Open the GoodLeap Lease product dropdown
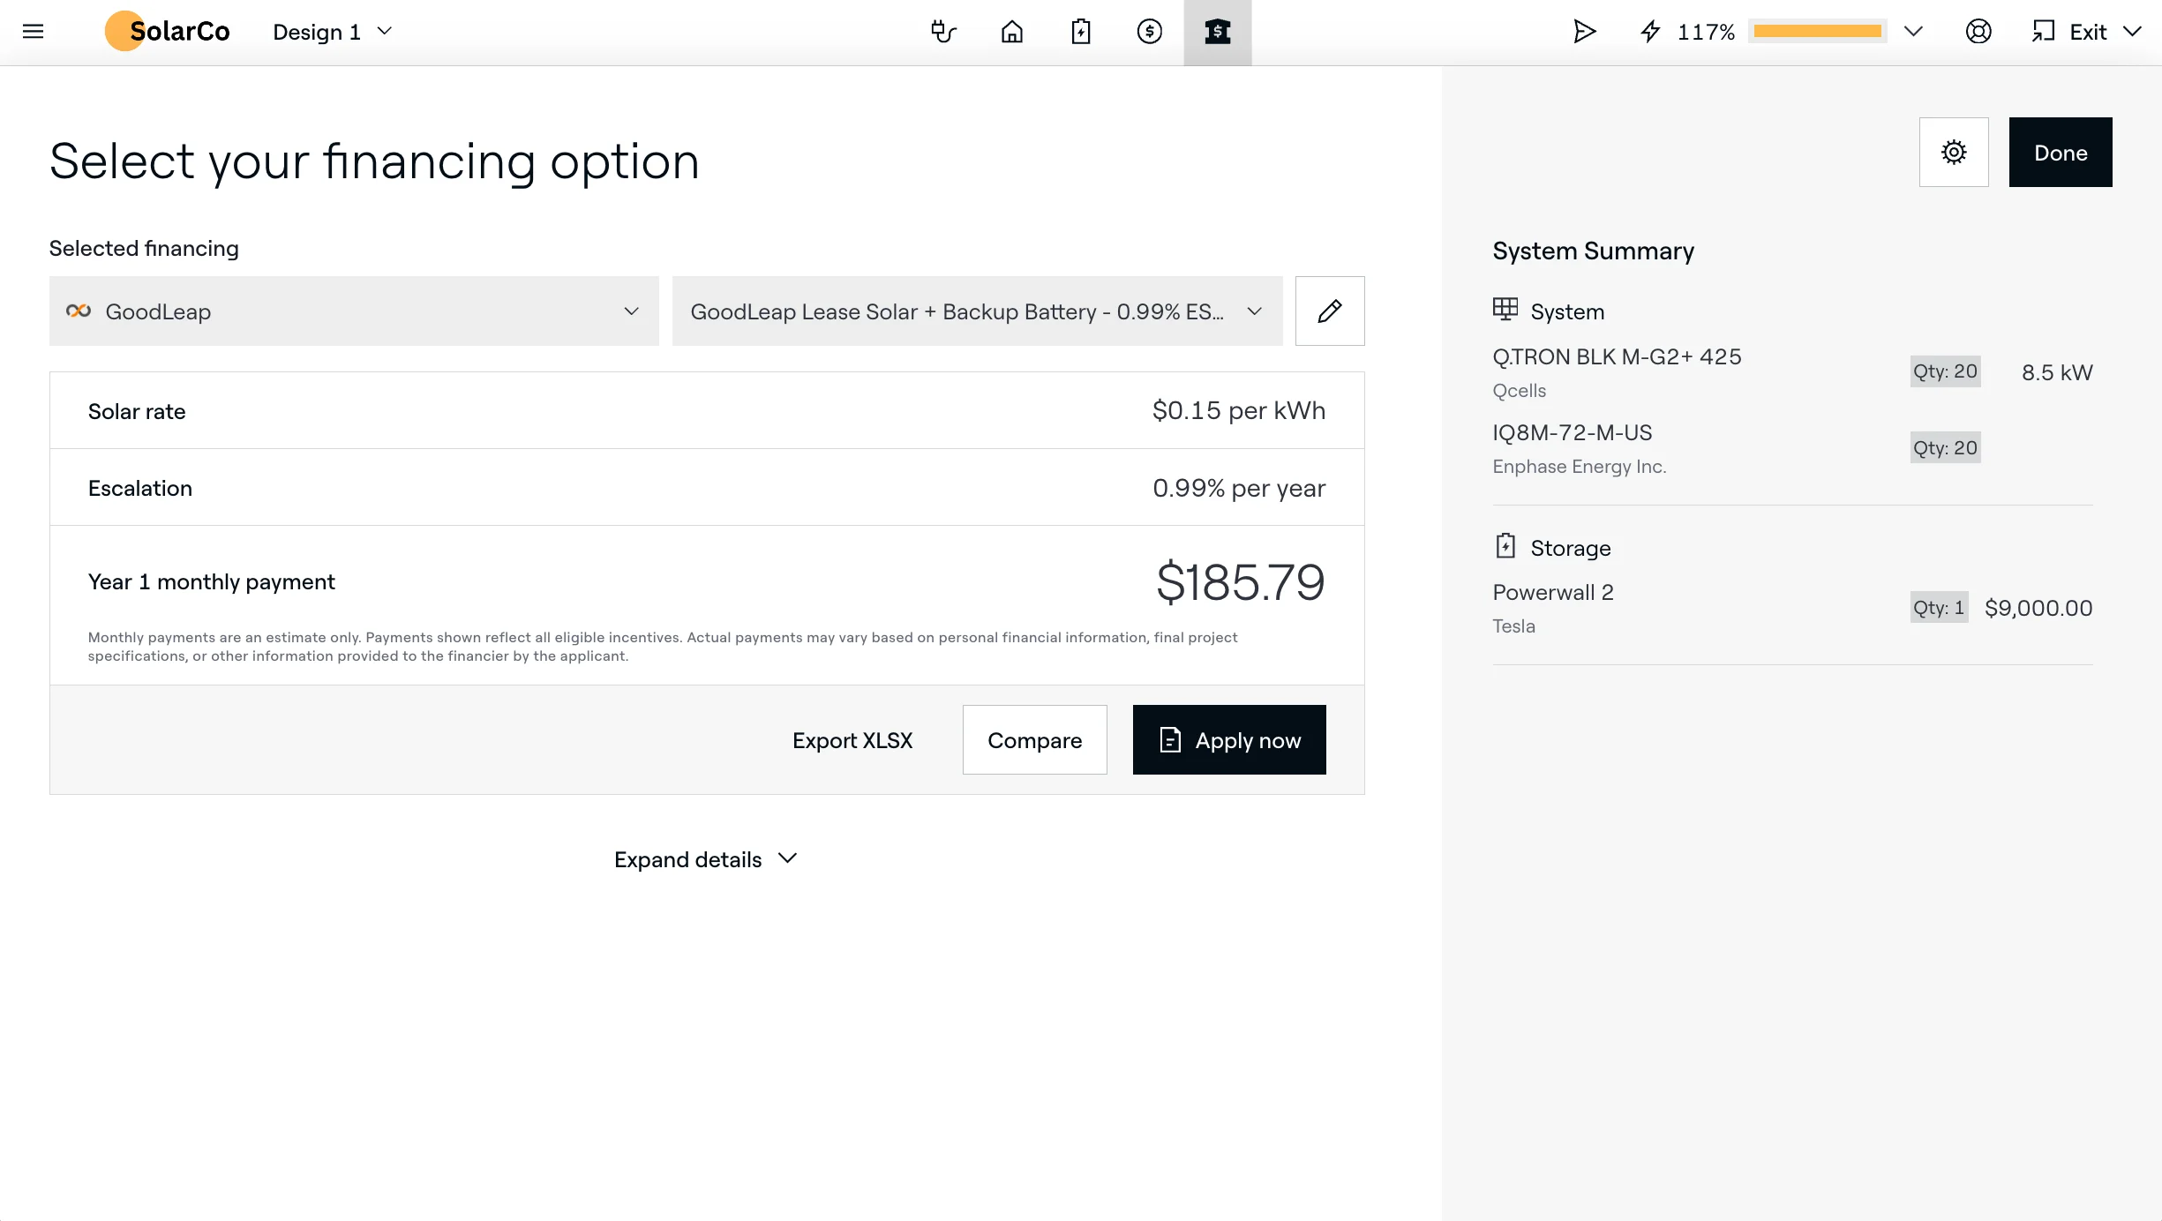Screen dimensions: 2162x1221 point(977,311)
